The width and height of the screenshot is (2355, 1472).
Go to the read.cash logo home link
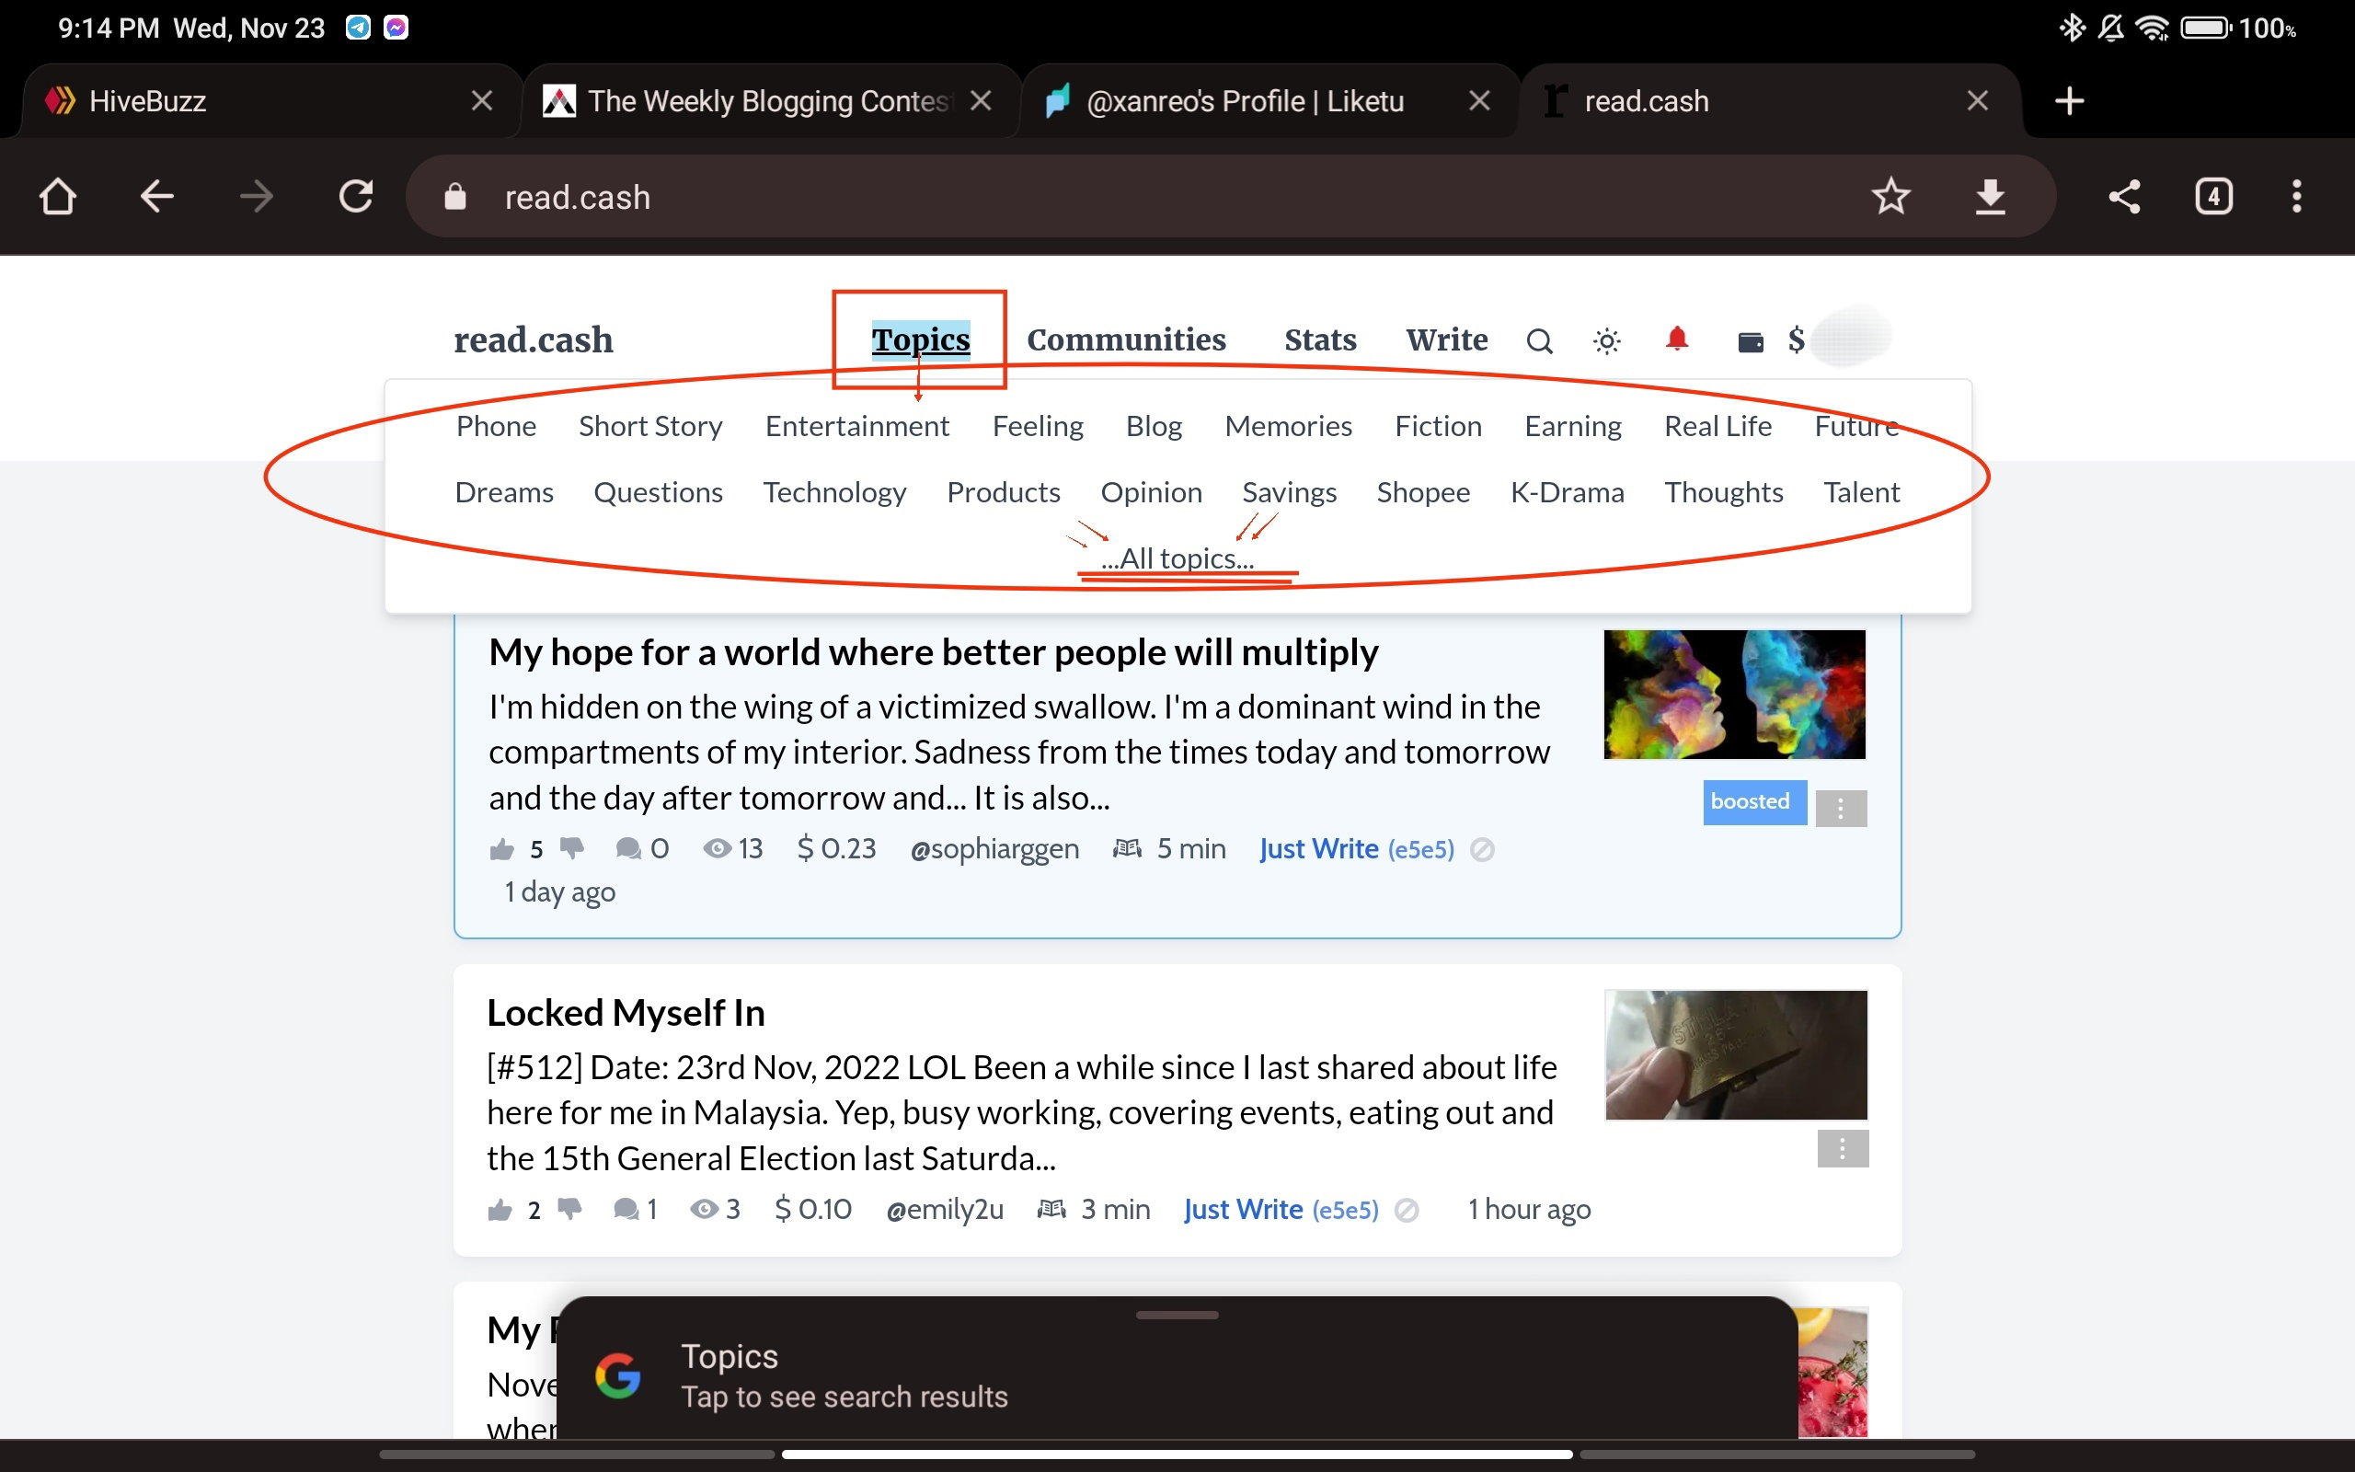tap(534, 339)
